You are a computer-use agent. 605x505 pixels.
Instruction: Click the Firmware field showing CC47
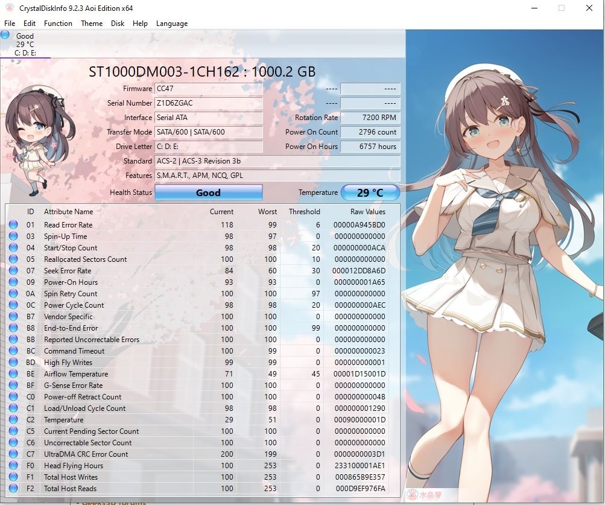click(x=208, y=89)
